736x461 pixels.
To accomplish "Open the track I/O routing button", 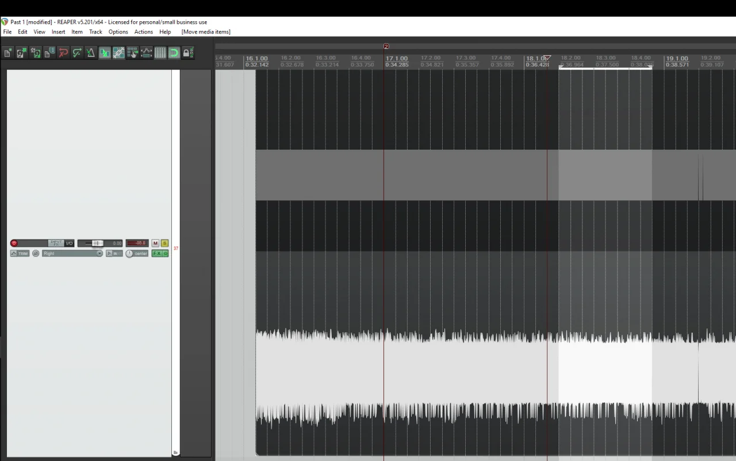I will (x=69, y=243).
